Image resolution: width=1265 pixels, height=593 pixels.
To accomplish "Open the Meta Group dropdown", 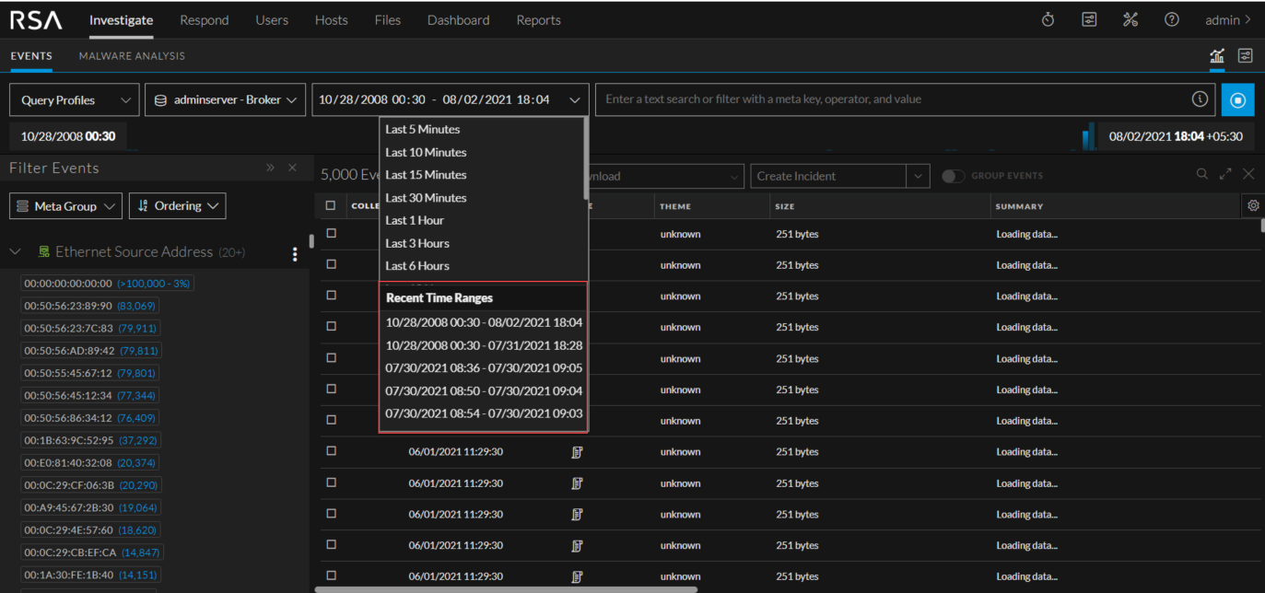I will tap(65, 206).
